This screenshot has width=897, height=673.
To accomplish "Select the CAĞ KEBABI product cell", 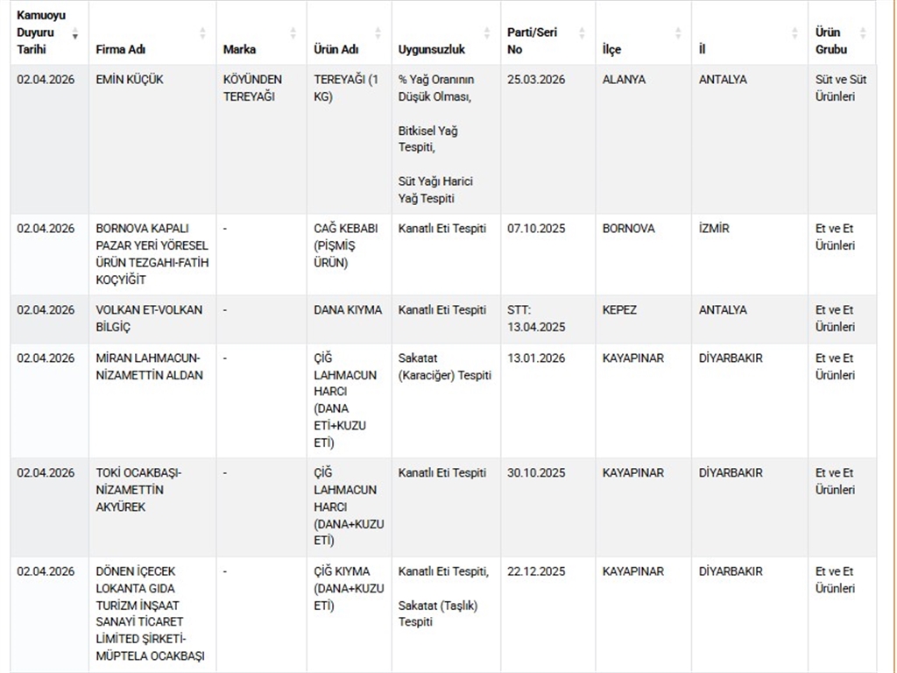I will pyautogui.click(x=346, y=245).
